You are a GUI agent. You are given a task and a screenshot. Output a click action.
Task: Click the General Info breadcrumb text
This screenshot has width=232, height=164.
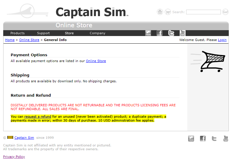pos(55,40)
